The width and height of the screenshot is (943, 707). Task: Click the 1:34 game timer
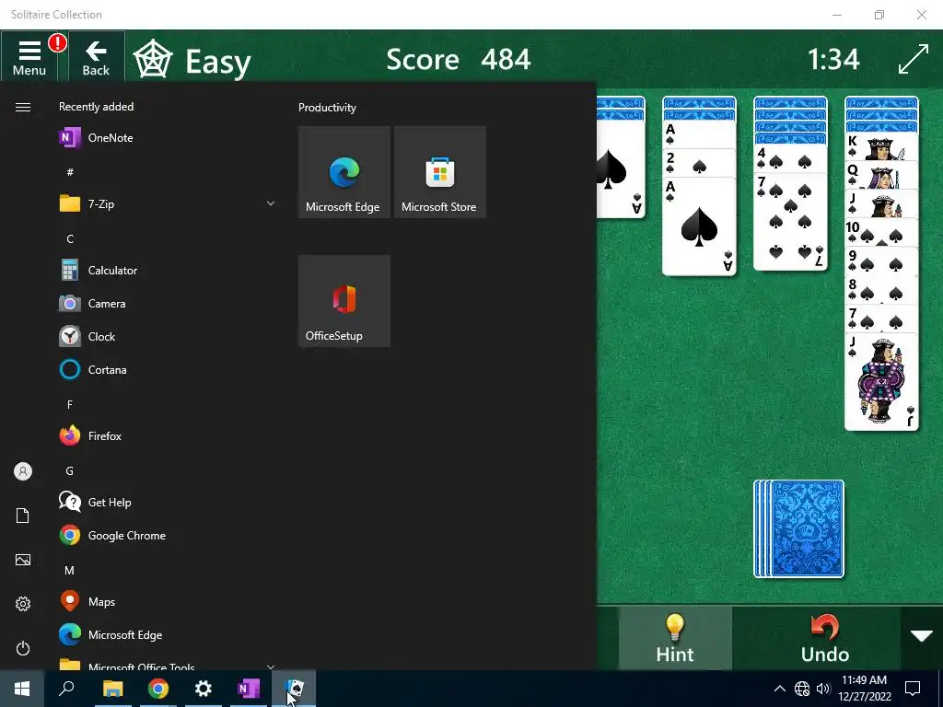833,60
